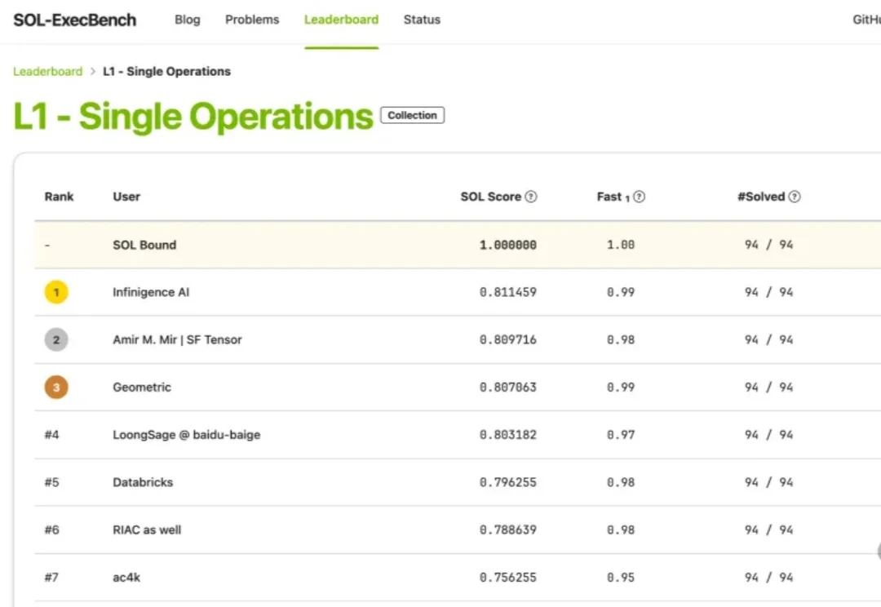Click the gold rank 1 medal
Screen dimensions: 881x607
click(x=56, y=292)
